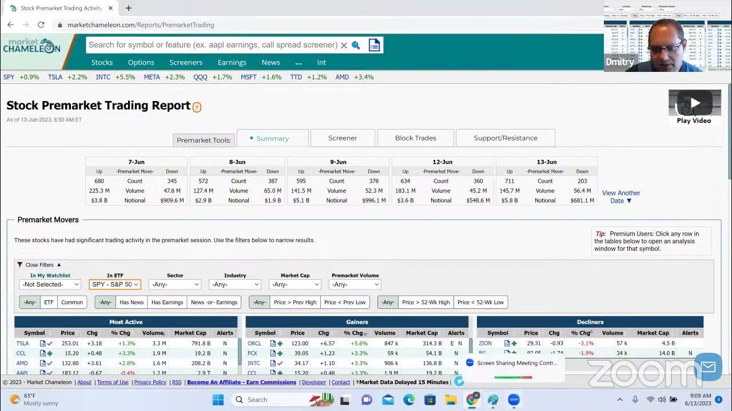Open ORCL report page icon in Gainers
The image size is (732, 411).
[273, 344]
